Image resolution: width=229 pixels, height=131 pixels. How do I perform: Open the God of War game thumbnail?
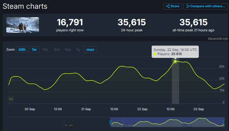point(23,25)
